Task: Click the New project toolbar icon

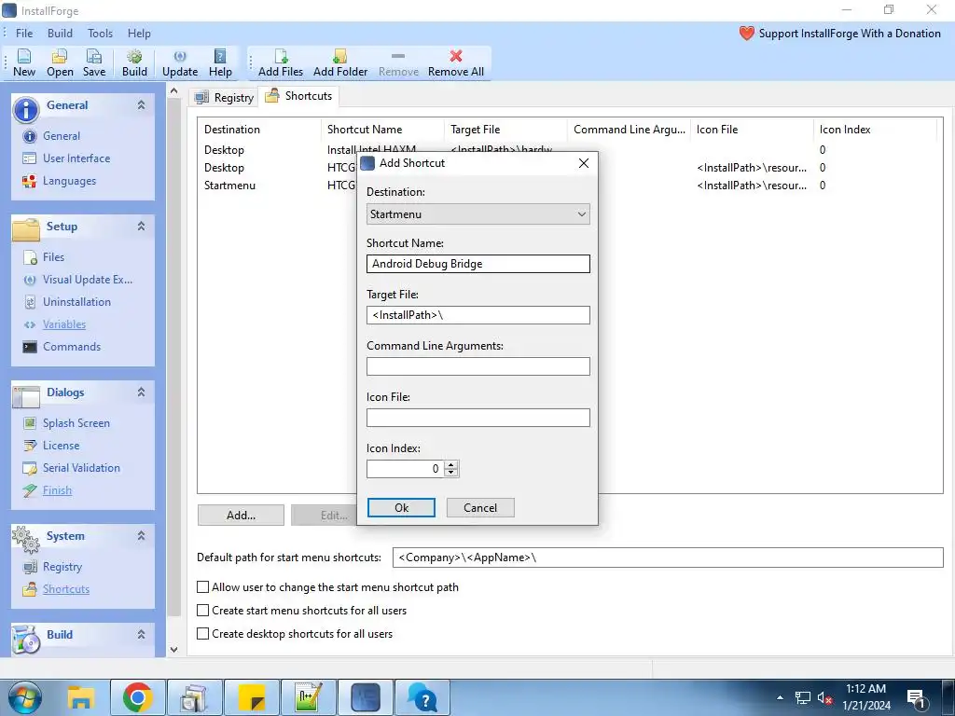Action: pos(23,62)
